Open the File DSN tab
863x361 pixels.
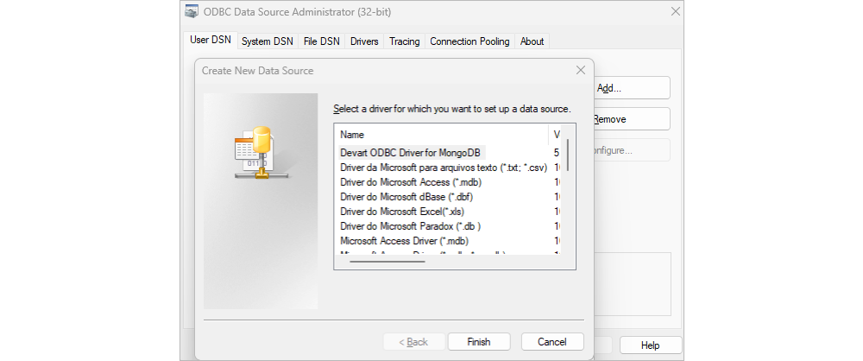point(321,41)
